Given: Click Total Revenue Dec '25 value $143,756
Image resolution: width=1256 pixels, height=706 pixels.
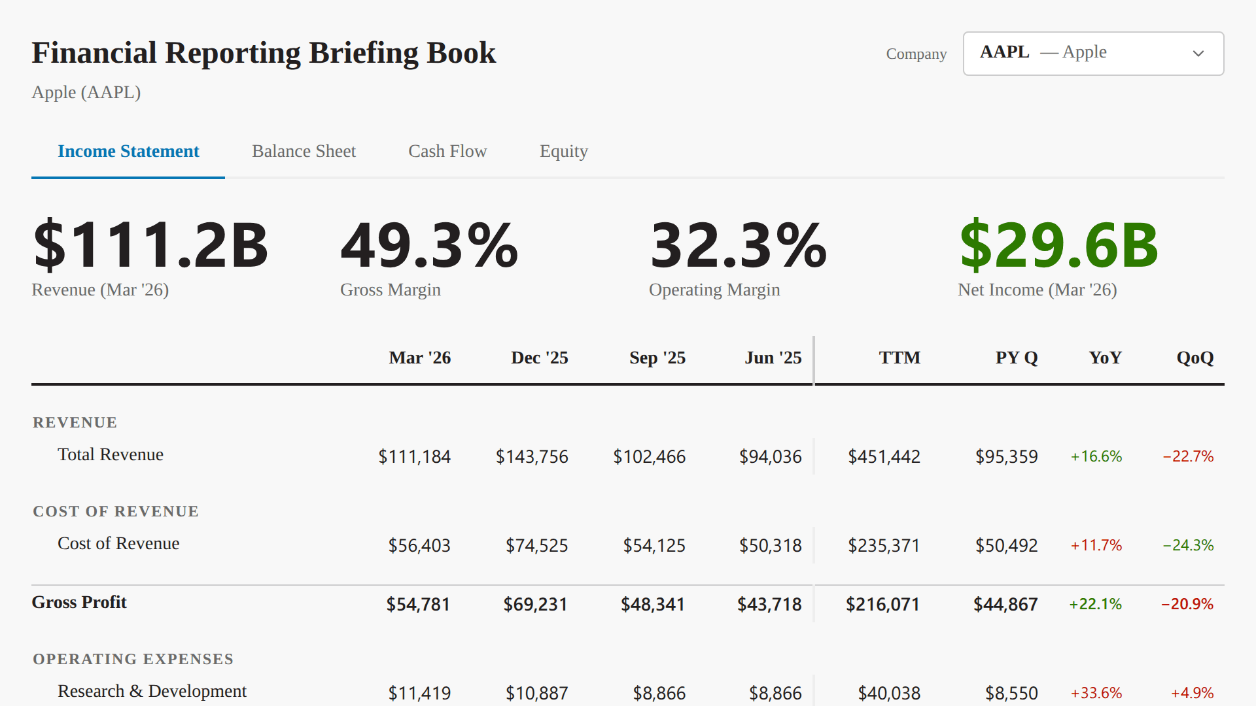Looking at the screenshot, I should click(x=532, y=456).
